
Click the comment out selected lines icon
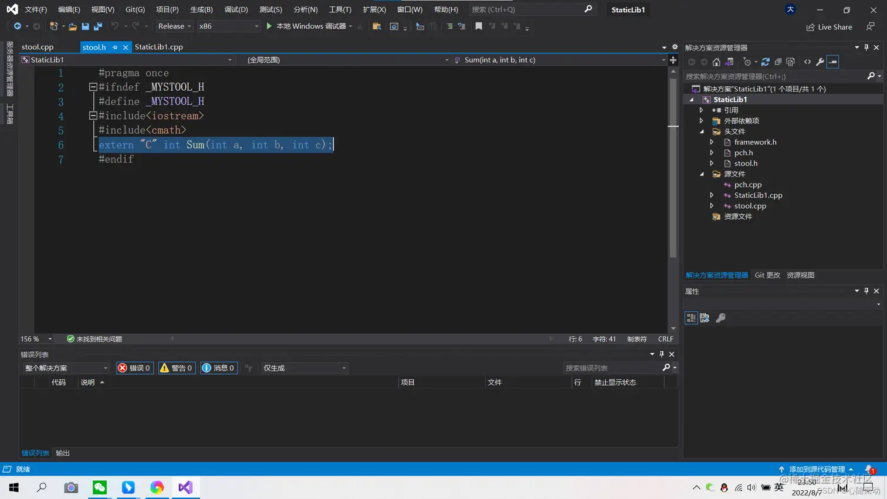tap(449, 26)
